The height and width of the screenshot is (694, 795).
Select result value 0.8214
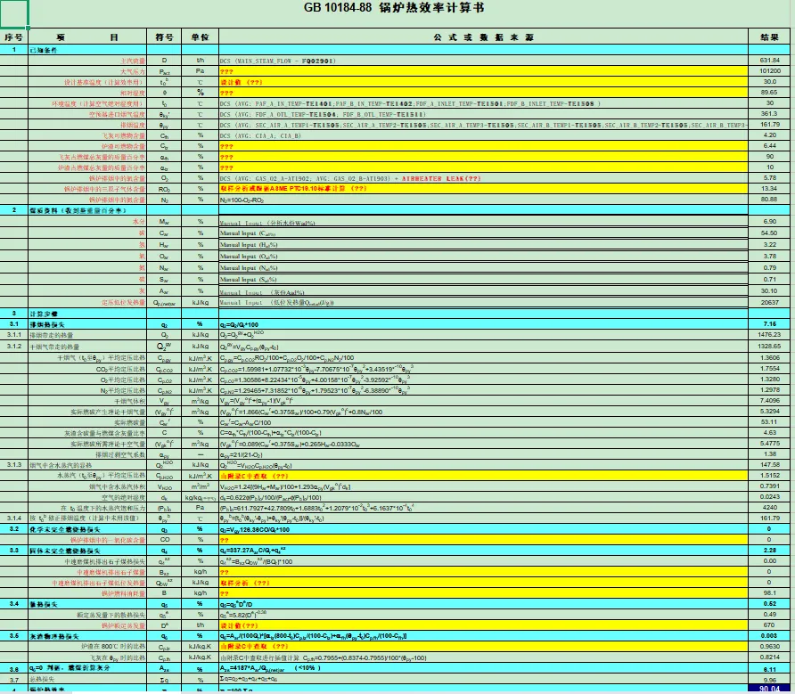click(770, 657)
